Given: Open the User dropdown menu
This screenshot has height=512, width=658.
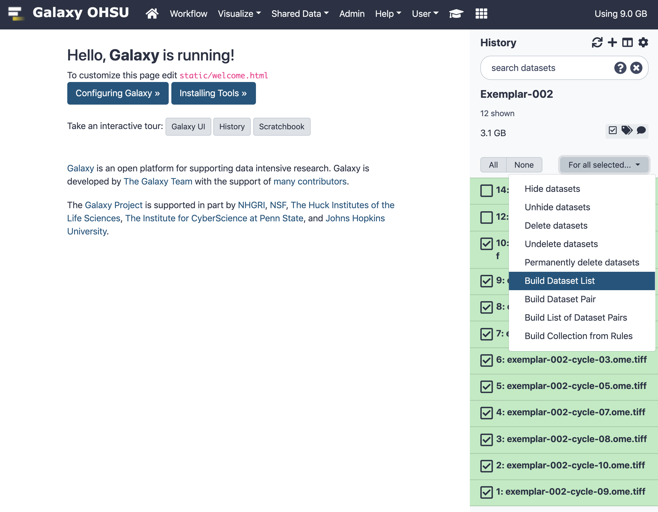Looking at the screenshot, I should point(425,14).
